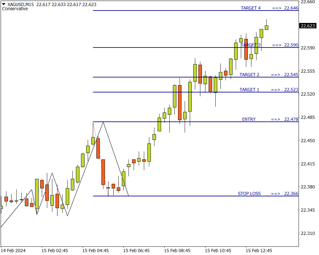Viewport: 319px width, 255px height.
Task: Click the 22.310 price axis label
Action: (x=308, y=233)
